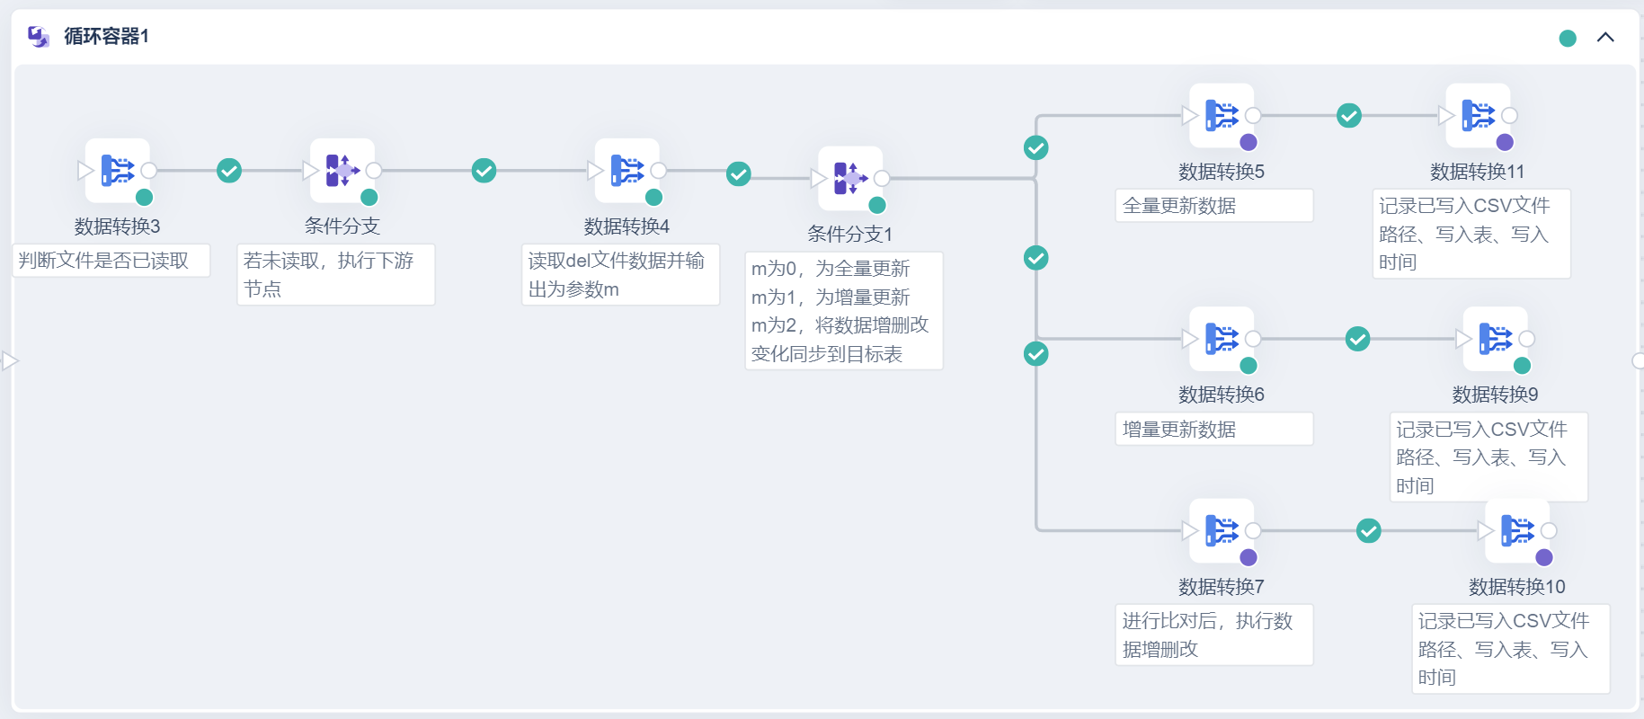Click the output port of 条件分支1

click(x=882, y=178)
